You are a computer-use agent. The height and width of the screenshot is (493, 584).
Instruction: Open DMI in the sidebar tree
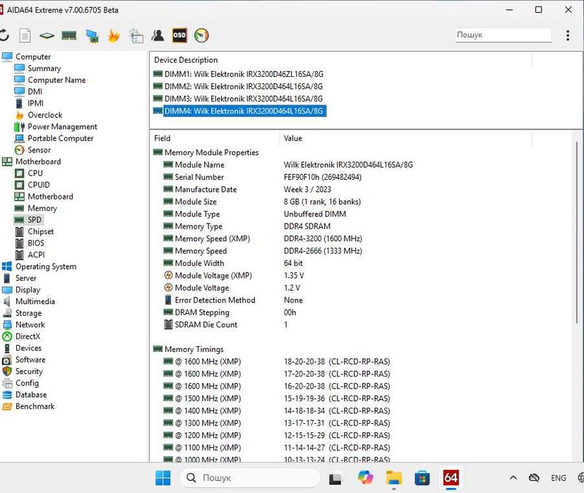tap(35, 92)
